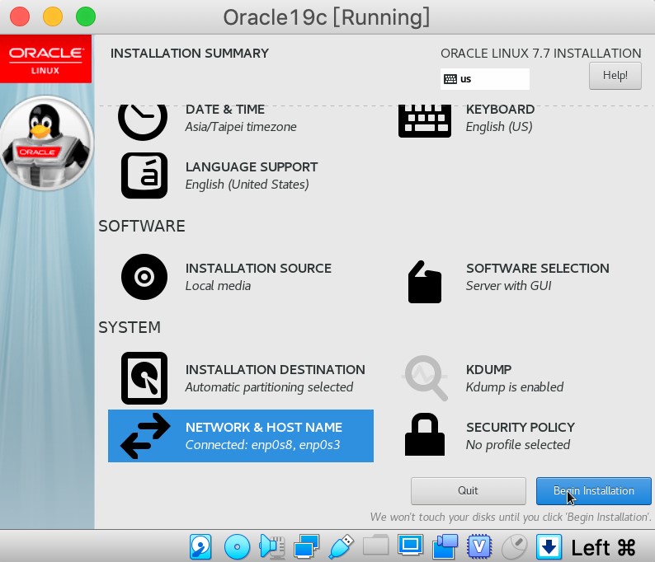This screenshot has width=655, height=562.
Task: Select KEYBOARD heading text
Action: 500,110
